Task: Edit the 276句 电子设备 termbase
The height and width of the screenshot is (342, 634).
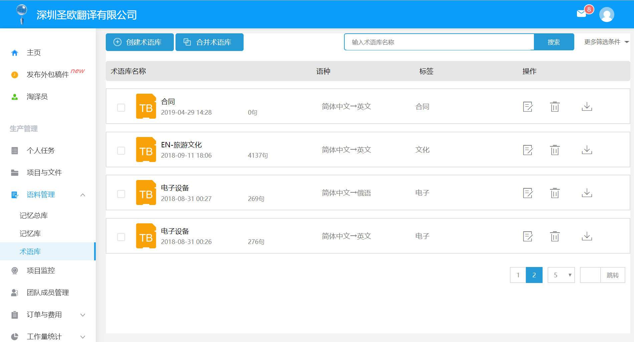Action: (x=528, y=236)
